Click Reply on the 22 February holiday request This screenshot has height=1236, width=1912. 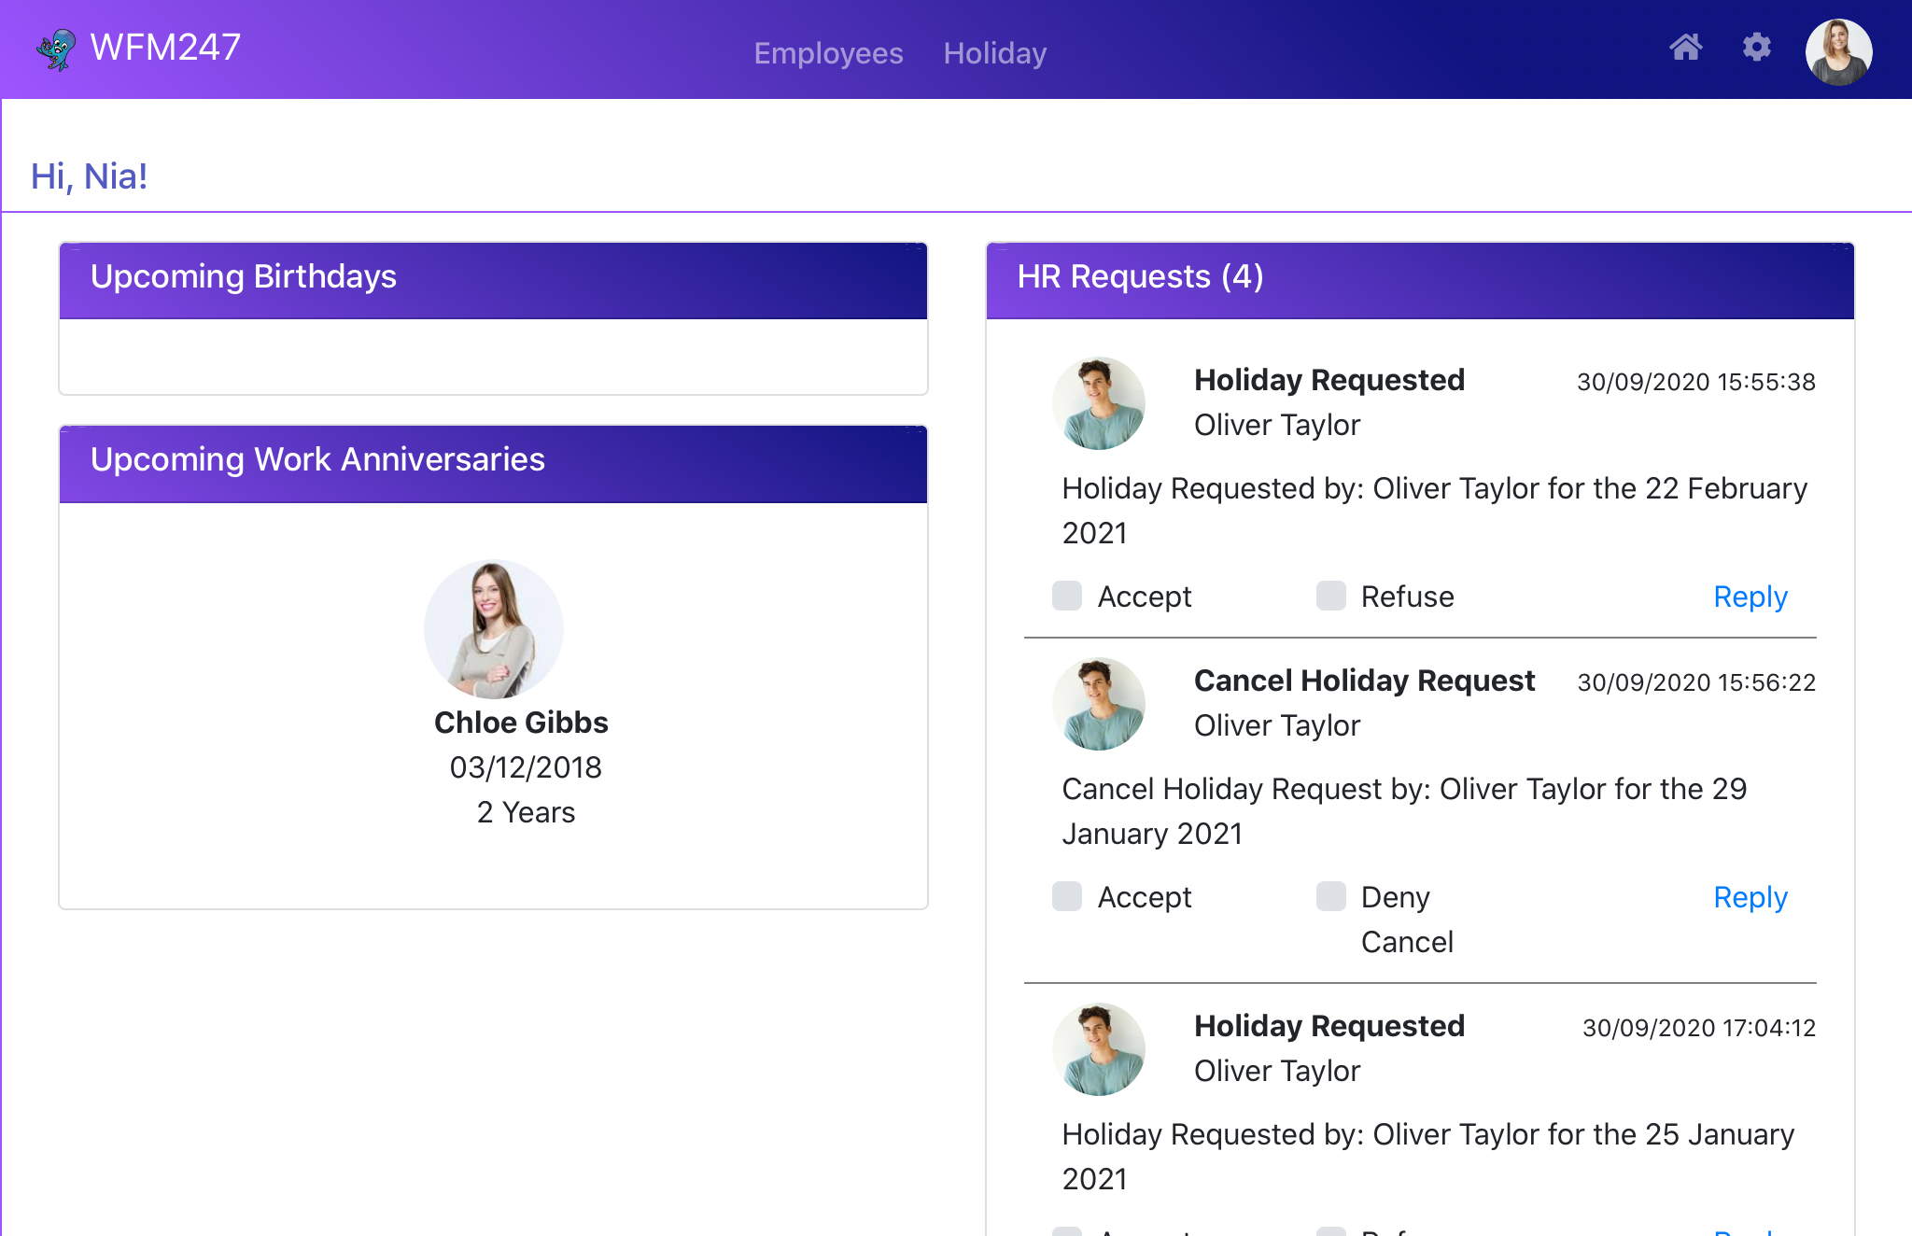click(1750, 597)
